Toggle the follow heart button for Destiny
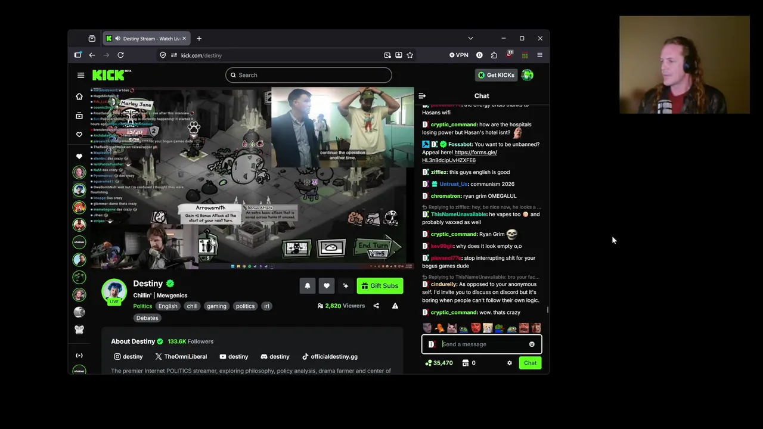 [x=327, y=286]
